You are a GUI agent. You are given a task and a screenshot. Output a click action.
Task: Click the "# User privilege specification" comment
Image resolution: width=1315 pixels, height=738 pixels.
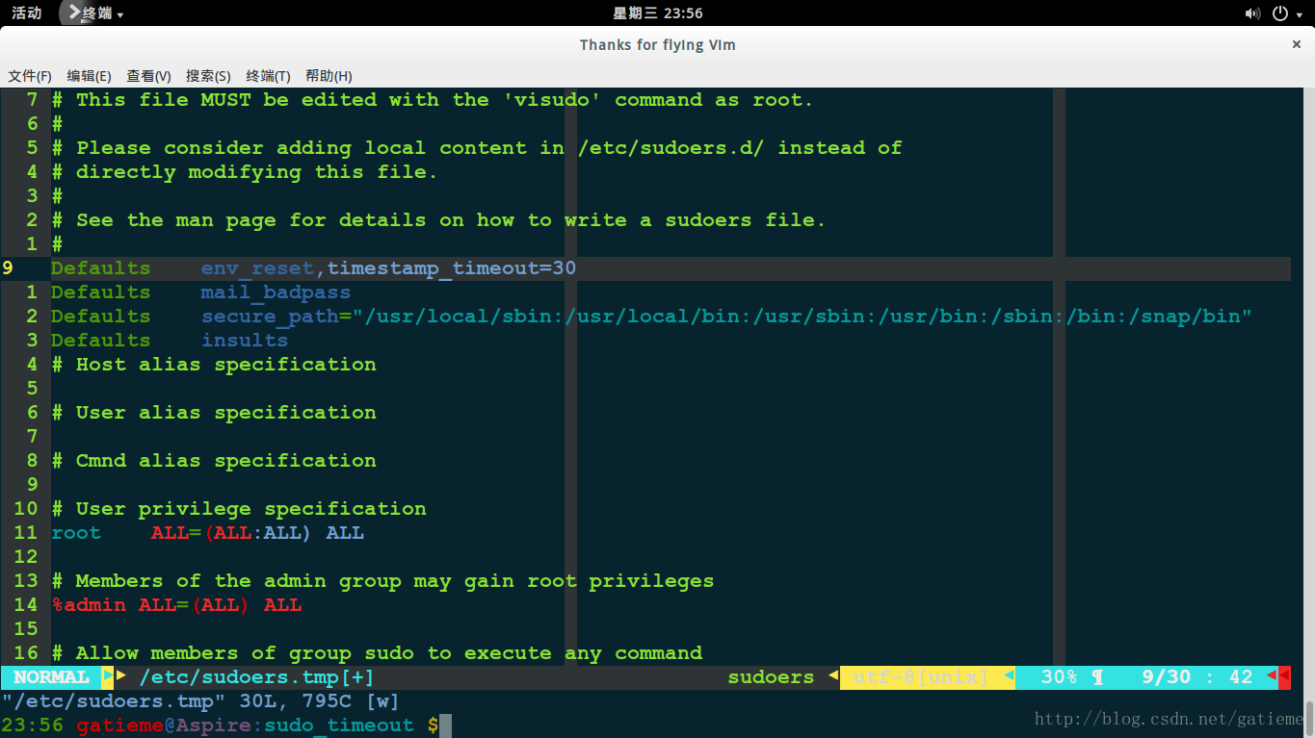239,509
